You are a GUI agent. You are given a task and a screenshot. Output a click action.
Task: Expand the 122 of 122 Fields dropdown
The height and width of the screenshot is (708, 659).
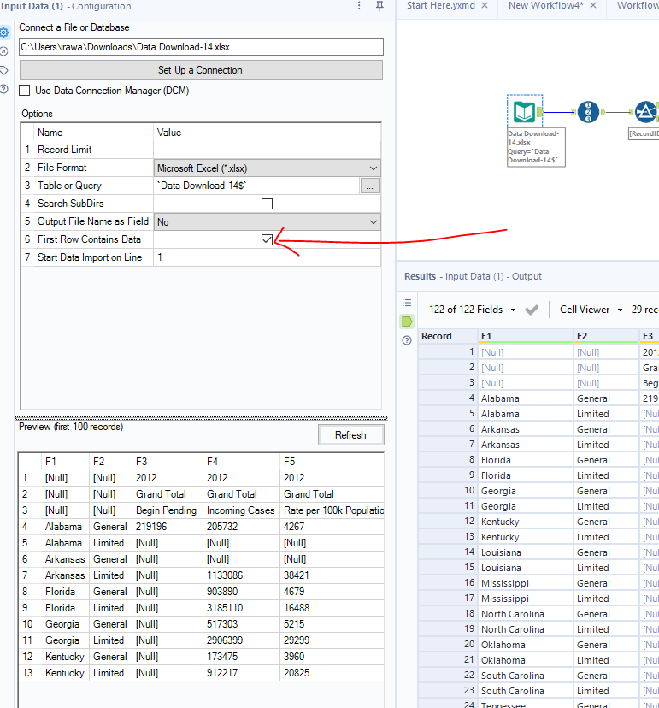point(513,310)
